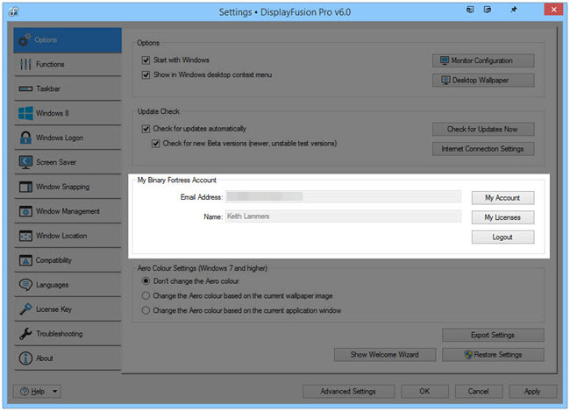570x411 pixels.
Task: Click the Functions sliders icon
Action: point(25,64)
